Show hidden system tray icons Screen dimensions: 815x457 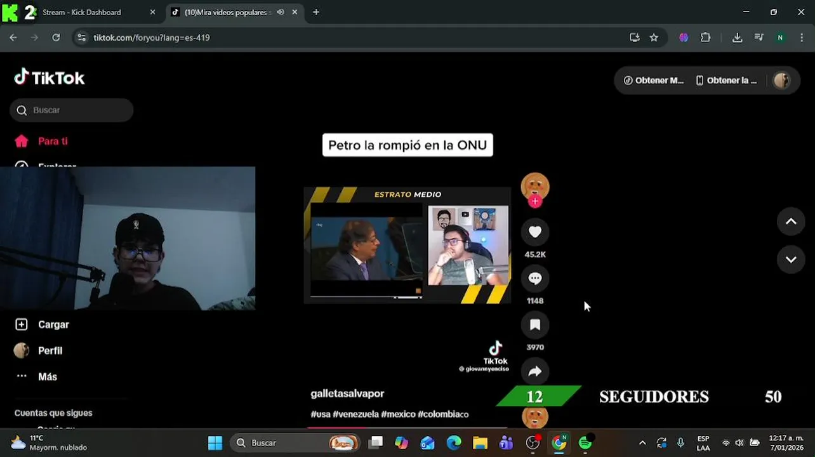[642, 442]
